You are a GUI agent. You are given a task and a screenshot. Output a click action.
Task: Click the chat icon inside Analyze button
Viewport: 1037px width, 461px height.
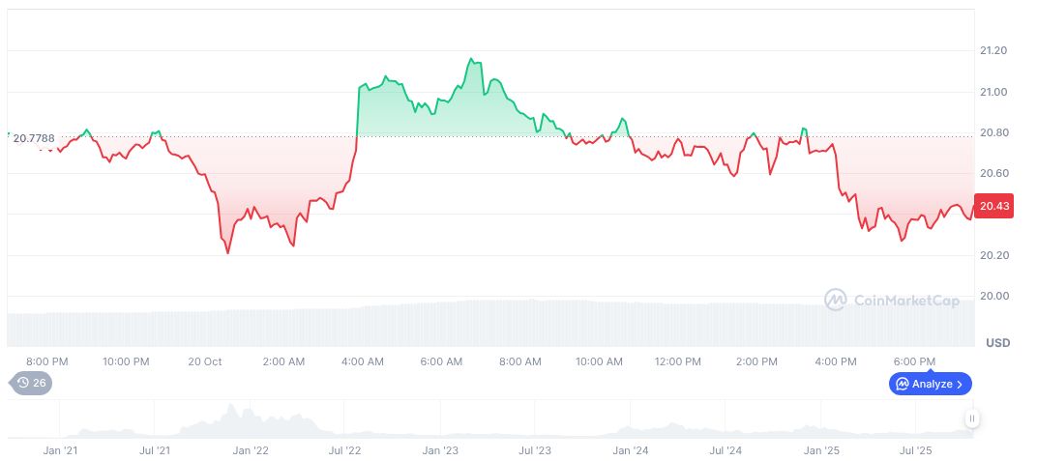[903, 384]
